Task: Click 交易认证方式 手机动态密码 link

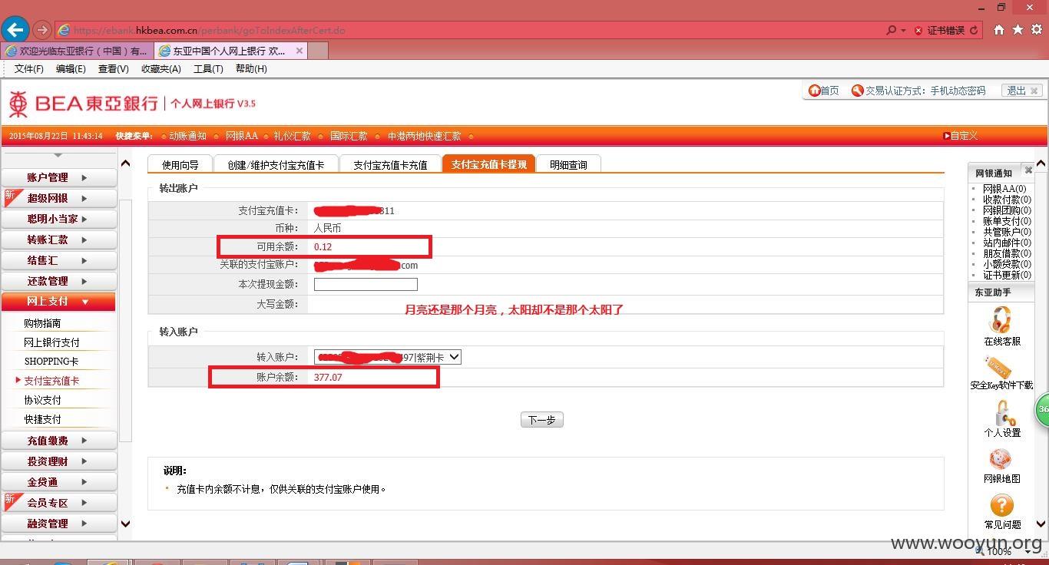Action: click(918, 91)
